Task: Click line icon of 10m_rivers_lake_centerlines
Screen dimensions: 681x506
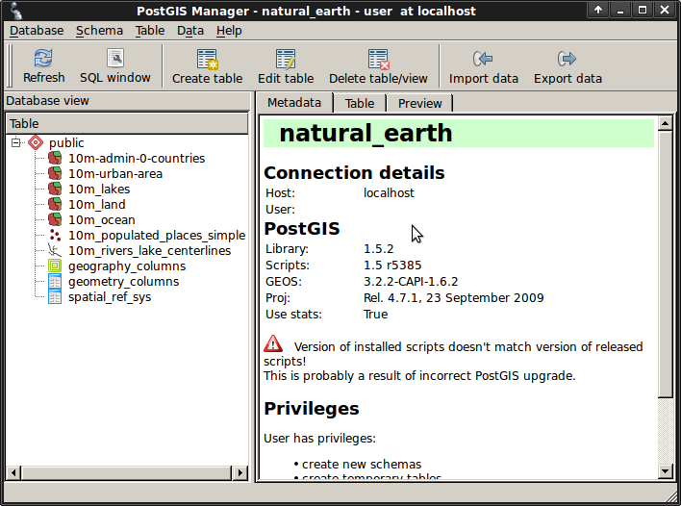Action: pyautogui.click(x=55, y=251)
